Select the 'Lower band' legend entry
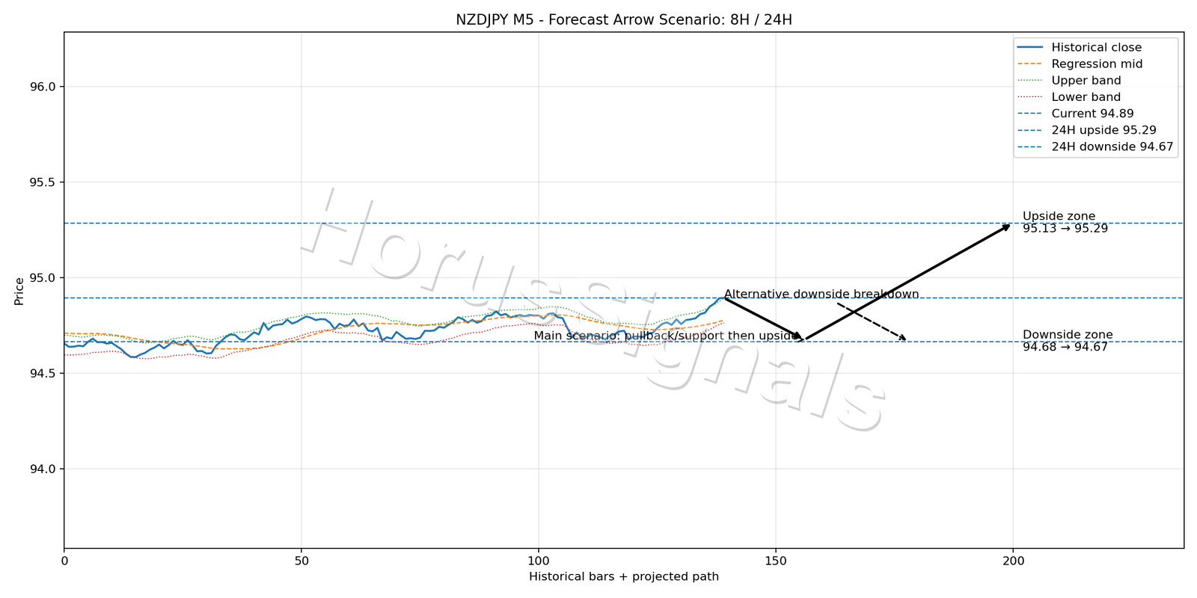 pyautogui.click(x=1069, y=97)
